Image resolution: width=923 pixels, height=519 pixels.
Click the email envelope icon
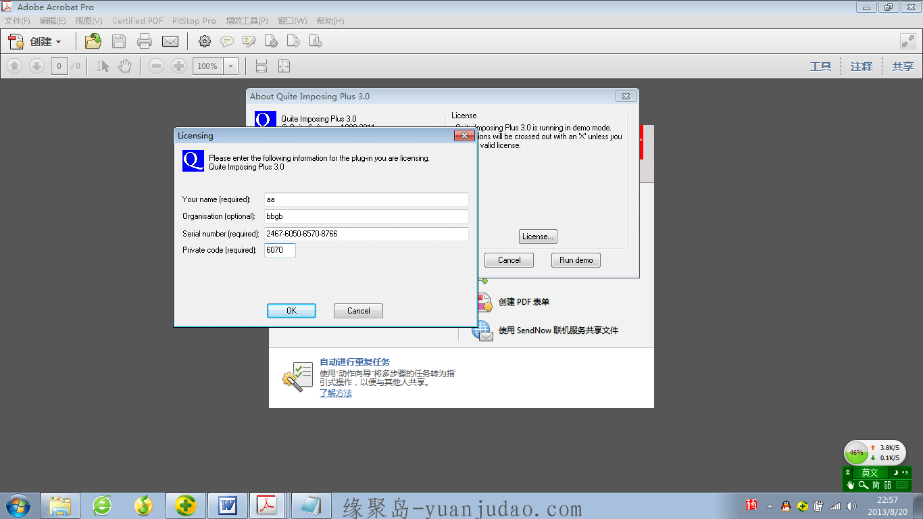[x=170, y=42]
